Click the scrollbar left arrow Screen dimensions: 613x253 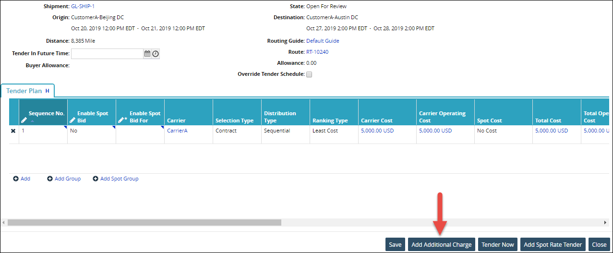(x=4, y=223)
